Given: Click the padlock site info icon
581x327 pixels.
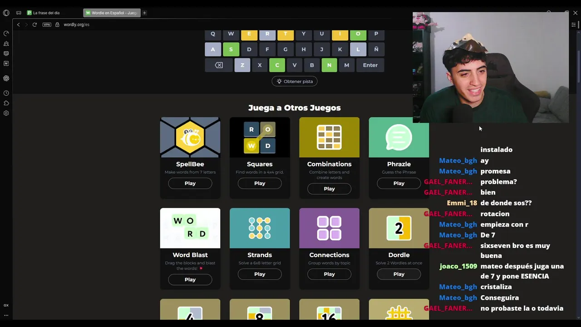Looking at the screenshot, I should 57,25.
